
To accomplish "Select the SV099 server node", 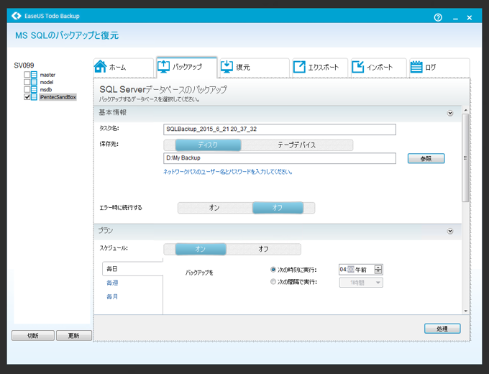I will [24, 65].
